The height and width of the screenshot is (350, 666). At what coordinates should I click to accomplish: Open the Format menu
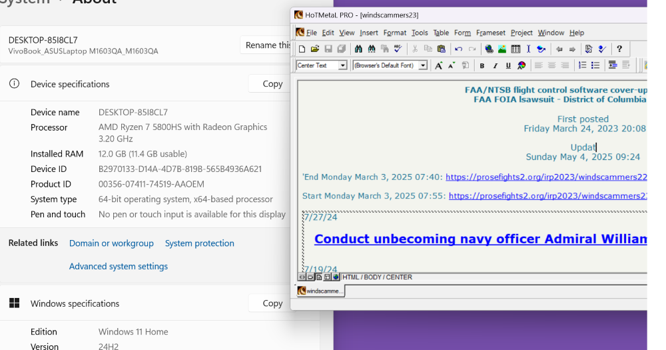pyautogui.click(x=394, y=33)
